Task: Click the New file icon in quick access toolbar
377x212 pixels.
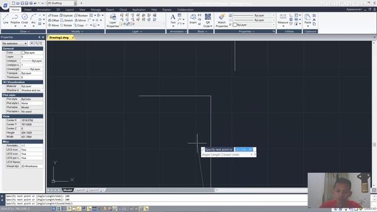Action: [x=14, y=3]
